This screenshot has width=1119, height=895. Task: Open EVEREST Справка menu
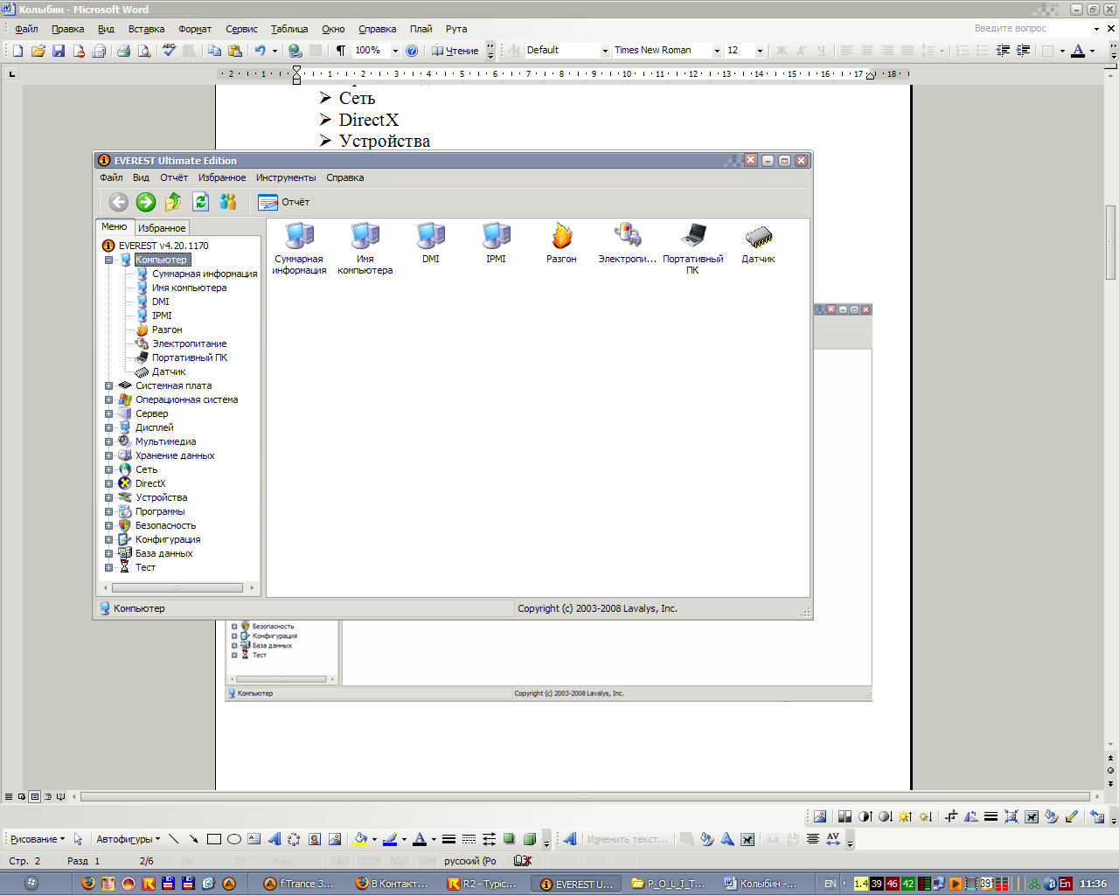pyautogui.click(x=345, y=177)
